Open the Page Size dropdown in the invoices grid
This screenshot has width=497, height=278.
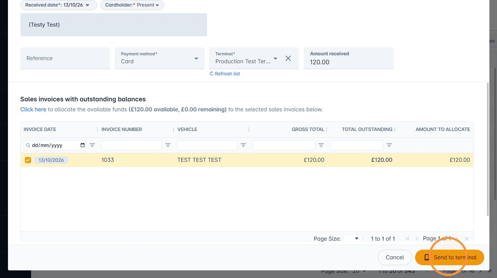point(353,239)
